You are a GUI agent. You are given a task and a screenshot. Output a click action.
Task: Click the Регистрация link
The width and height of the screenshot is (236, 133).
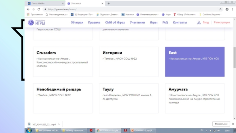tap(222, 22)
